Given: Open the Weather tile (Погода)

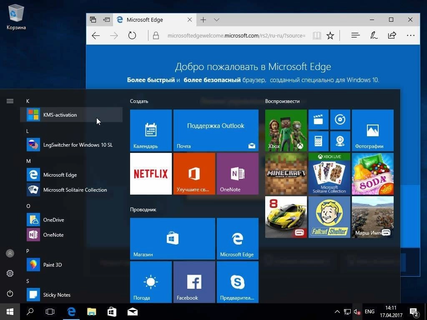Looking at the screenshot, I should tap(151, 282).
